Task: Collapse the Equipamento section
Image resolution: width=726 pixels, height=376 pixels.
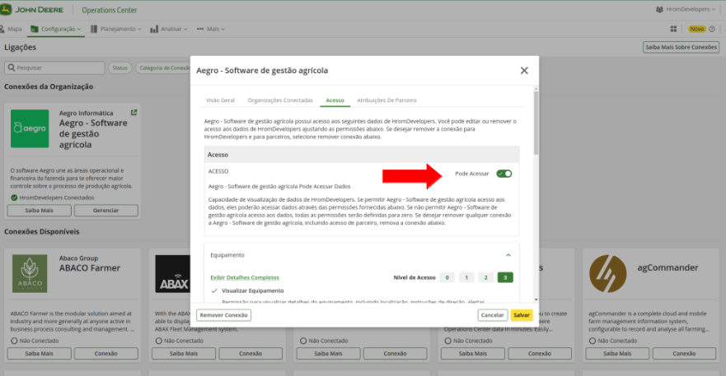Action: pyautogui.click(x=508, y=255)
